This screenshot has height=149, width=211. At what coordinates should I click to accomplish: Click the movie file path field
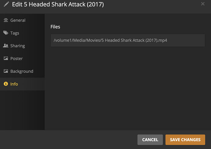(x=128, y=40)
